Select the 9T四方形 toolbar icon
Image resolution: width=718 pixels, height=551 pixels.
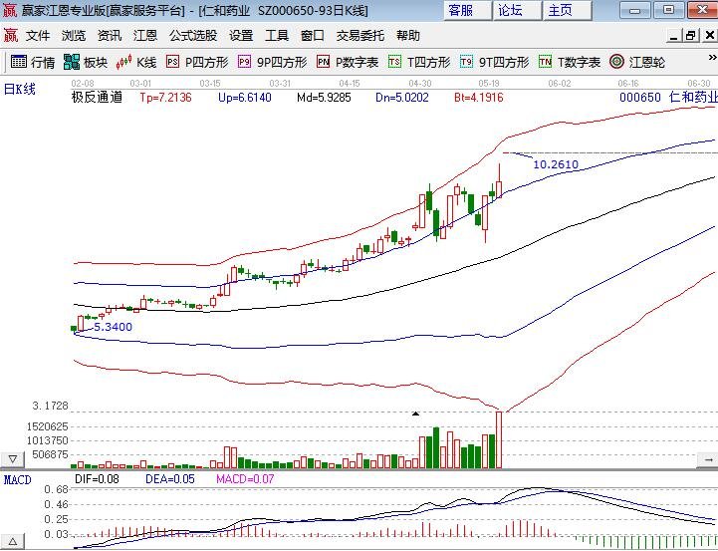click(494, 62)
